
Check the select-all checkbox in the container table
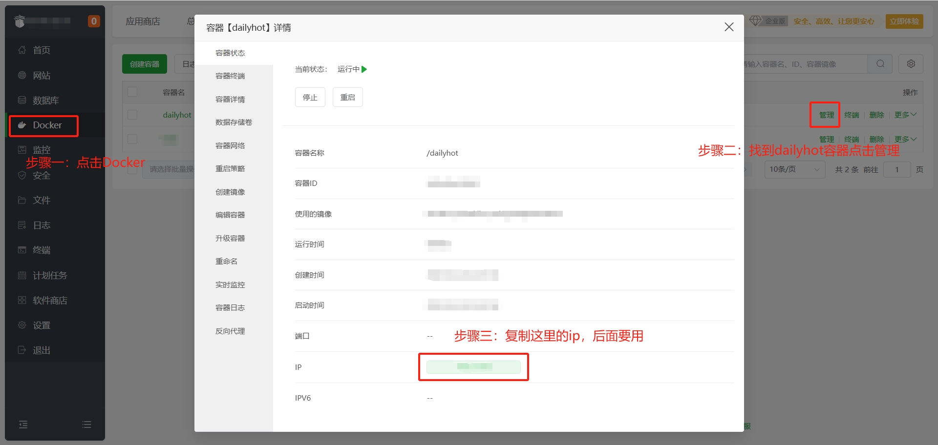(x=132, y=92)
